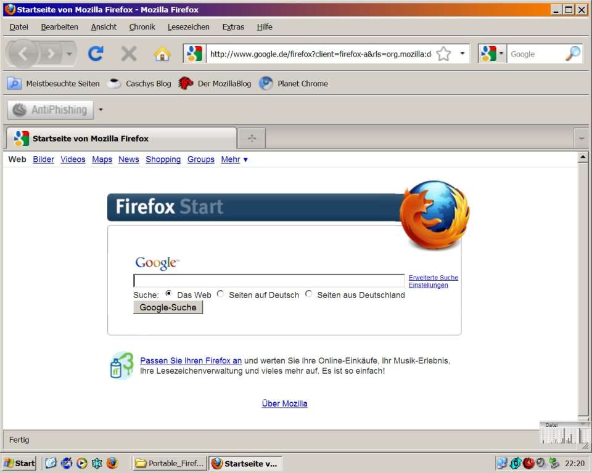This screenshot has width=592, height=473.
Task: Follow the Passen Sie Ihren Firefox an link
Action: [x=191, y=360]
